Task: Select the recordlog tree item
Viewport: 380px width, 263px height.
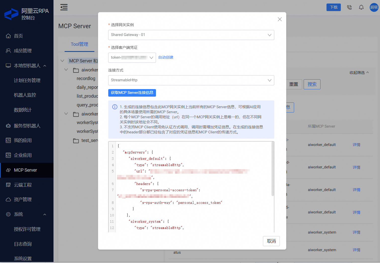Action: pos(86,79)
